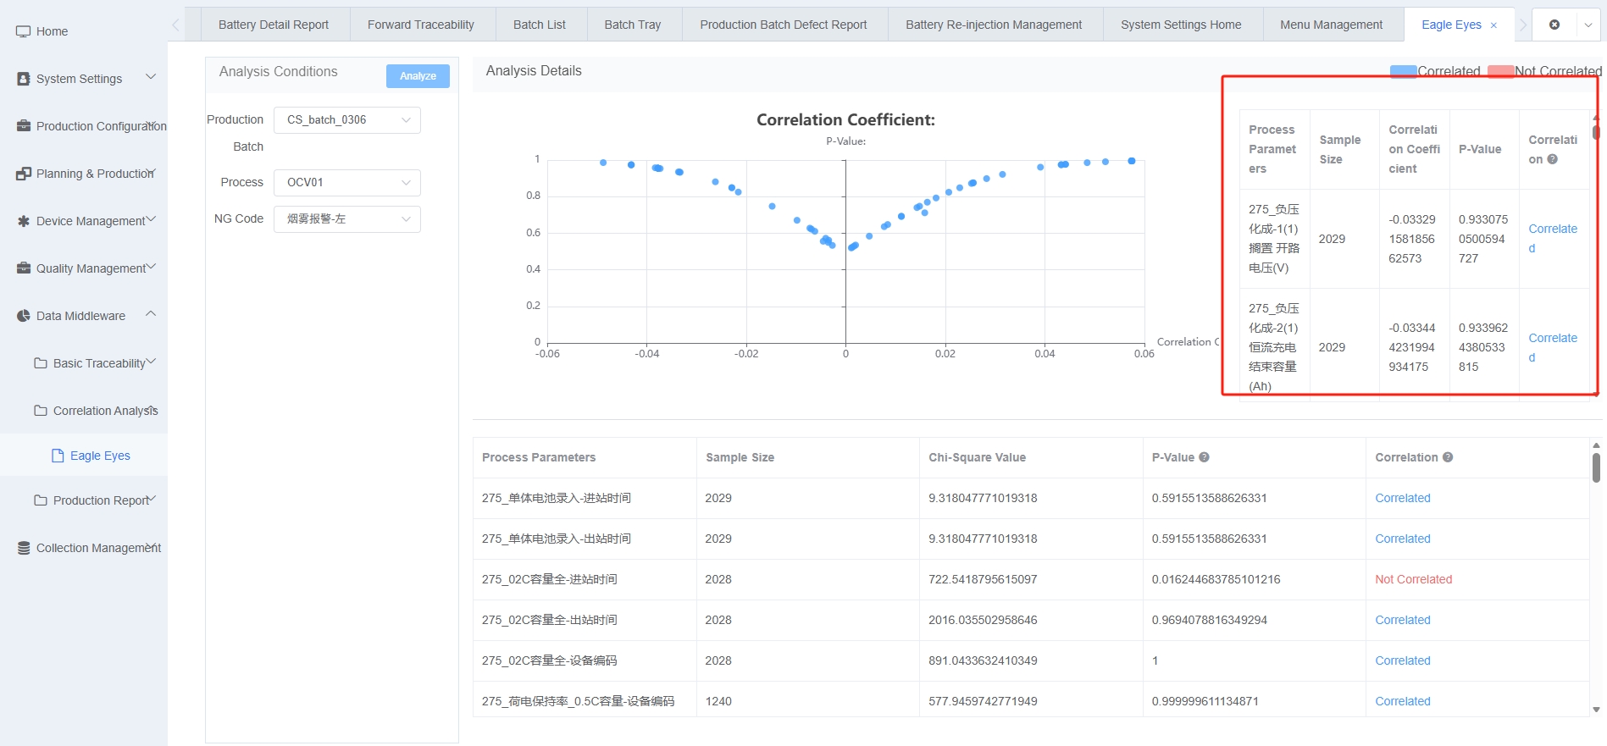Expand the Quality Management chevron
This screenshot has height=746, width=1607.
pyautogui.click(x=151, y=267)
